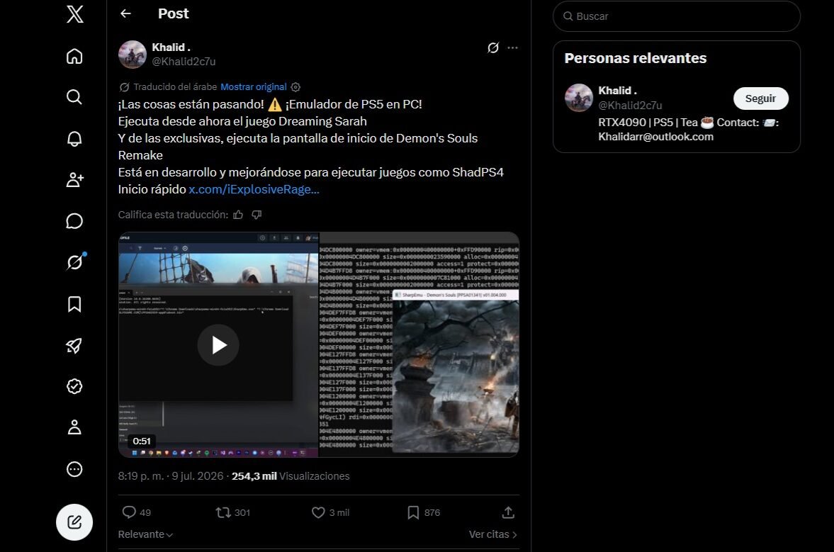Screen dimensions: 834x552
Task: Open Profile person icon in sidebar
Action: tap(74, 427)
